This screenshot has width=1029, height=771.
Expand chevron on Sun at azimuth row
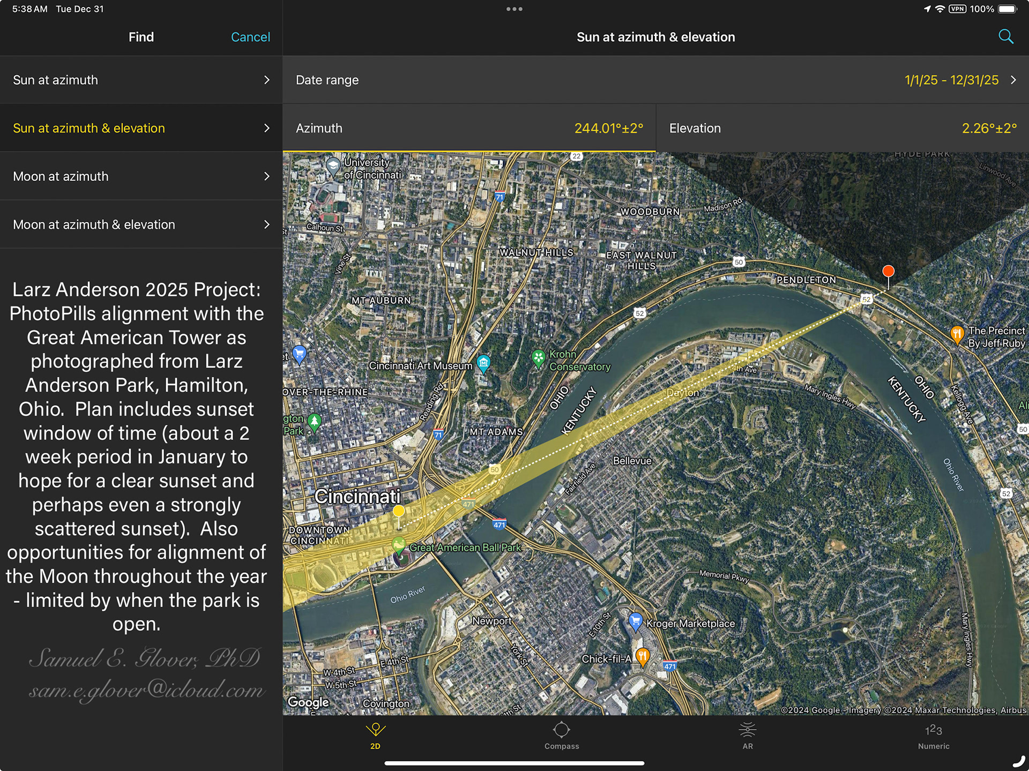coord(267,80)
